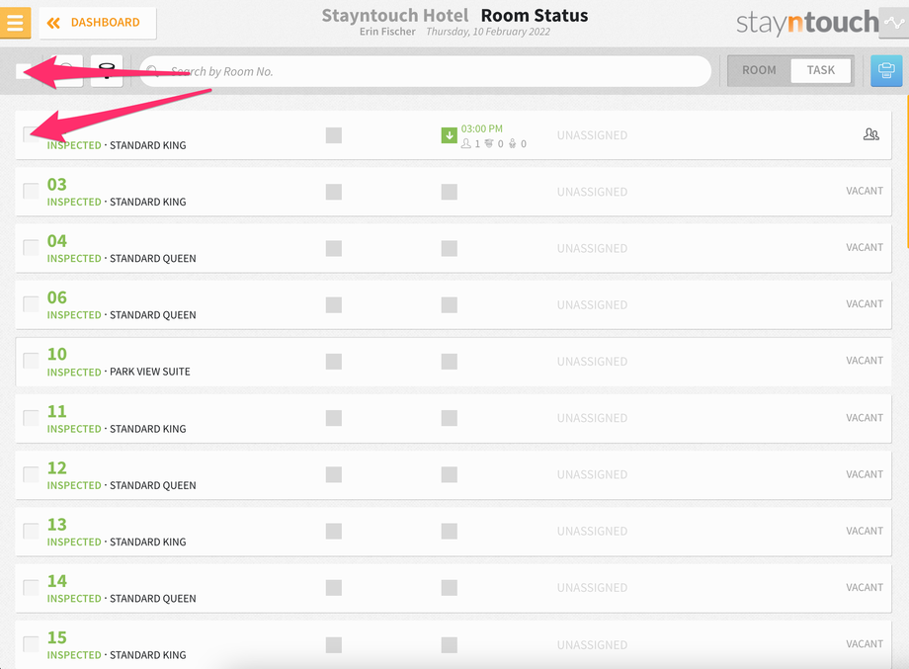Tick the select-all rooms checkbox in toolbar
909x669 pixels.
24,71
